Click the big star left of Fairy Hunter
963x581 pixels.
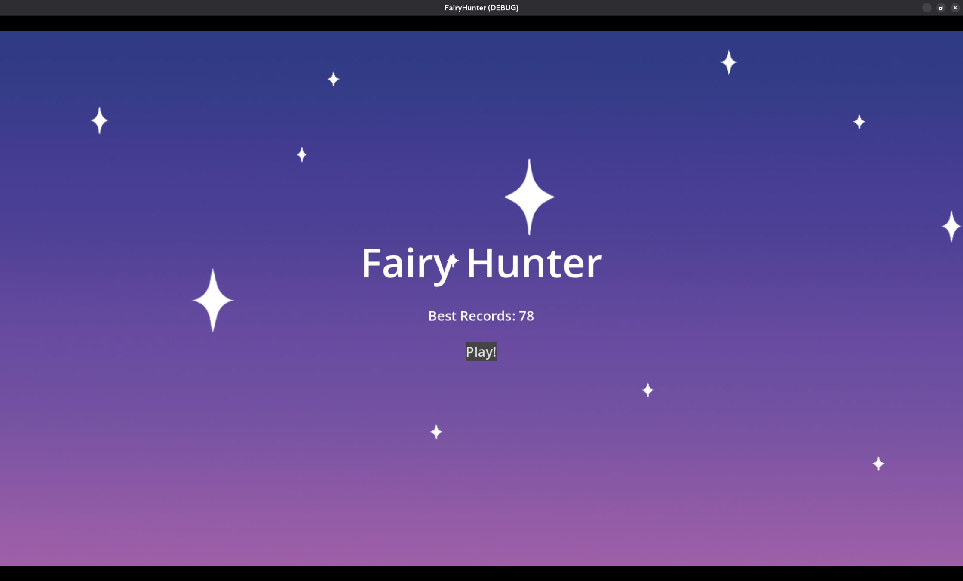[213, 300]
